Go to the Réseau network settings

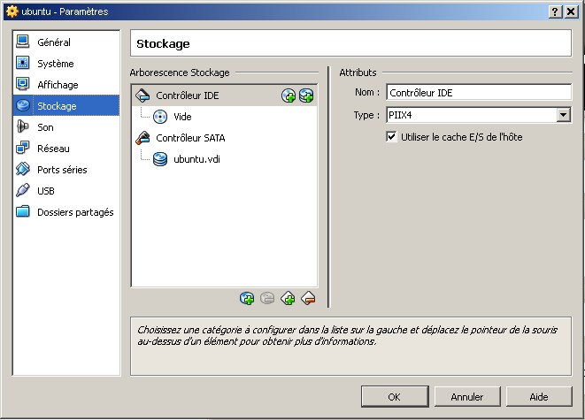pos(53,149)
